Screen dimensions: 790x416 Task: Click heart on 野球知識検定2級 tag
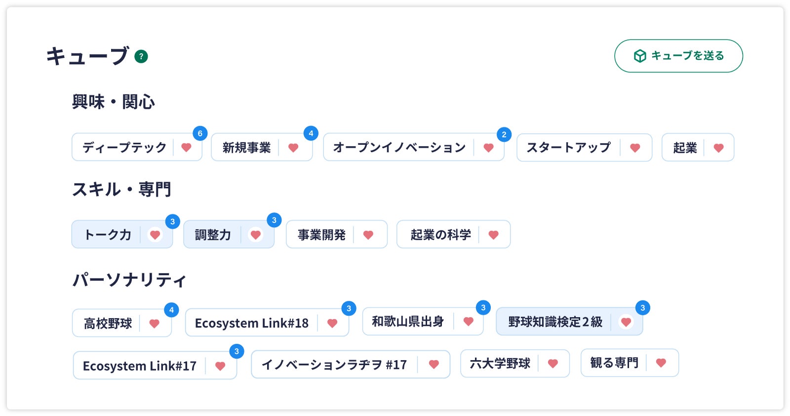pos(626,322)
